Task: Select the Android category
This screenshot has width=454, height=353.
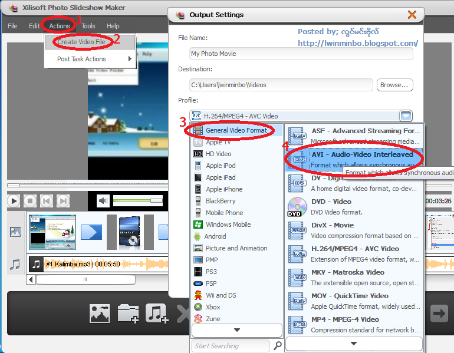Action: click(x=236, y=236)
